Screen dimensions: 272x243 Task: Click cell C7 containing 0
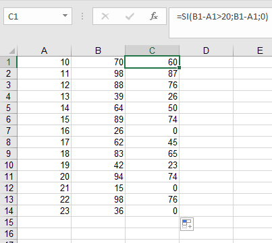152,131
